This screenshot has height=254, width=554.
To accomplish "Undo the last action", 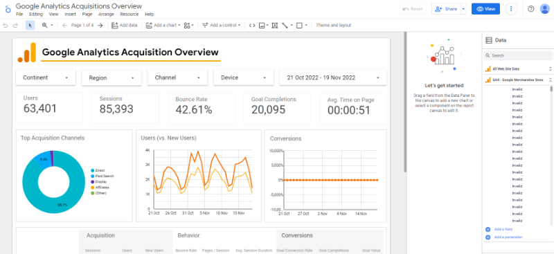I will 6,26.
